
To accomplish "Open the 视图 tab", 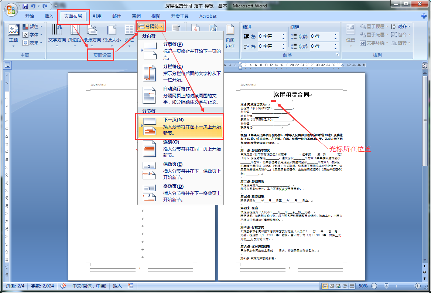I will pos(155,16).
